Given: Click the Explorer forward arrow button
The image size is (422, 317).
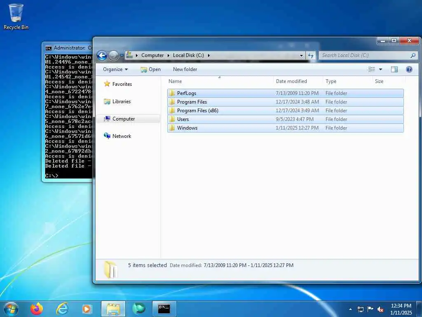Looking at the screenshot, I should (113, 56).
